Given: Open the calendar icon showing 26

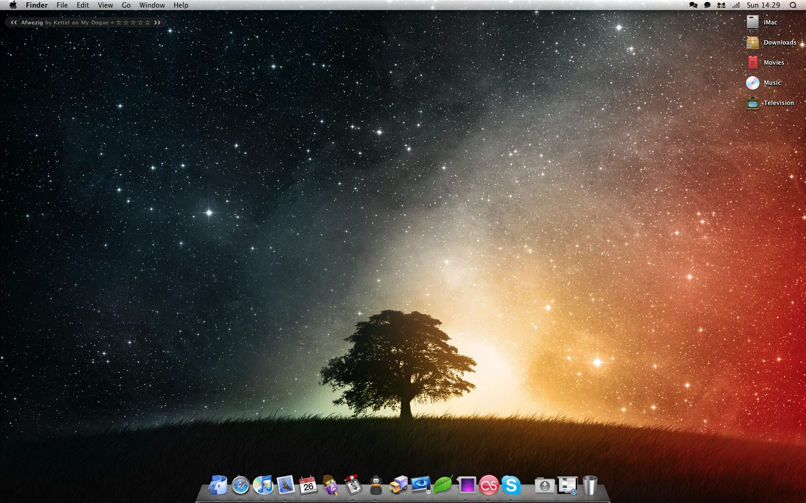Looking at the screenshot, I should tap(308, 486).
